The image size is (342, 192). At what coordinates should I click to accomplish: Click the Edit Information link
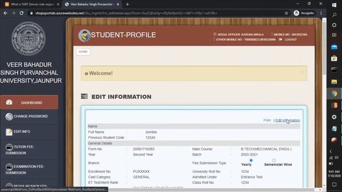click(287, 120)
